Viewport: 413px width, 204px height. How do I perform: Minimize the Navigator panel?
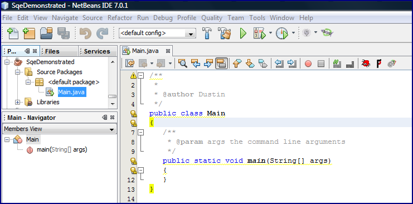click(x=105, y=118)
